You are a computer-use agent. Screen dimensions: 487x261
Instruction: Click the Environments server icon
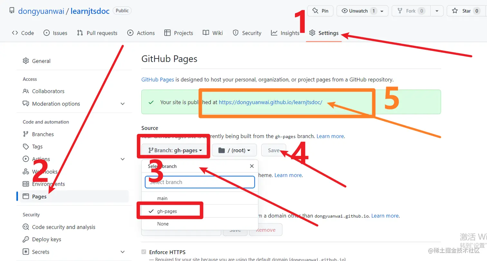click(x=26, y=184)
